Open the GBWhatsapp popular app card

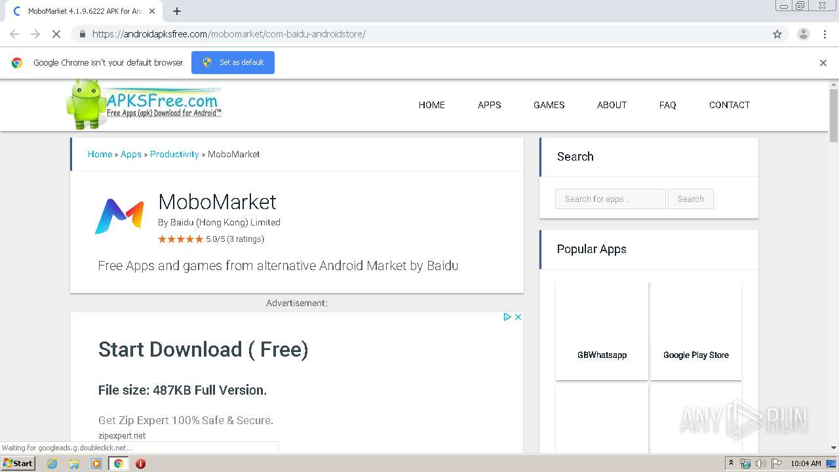tap(602, 331)
